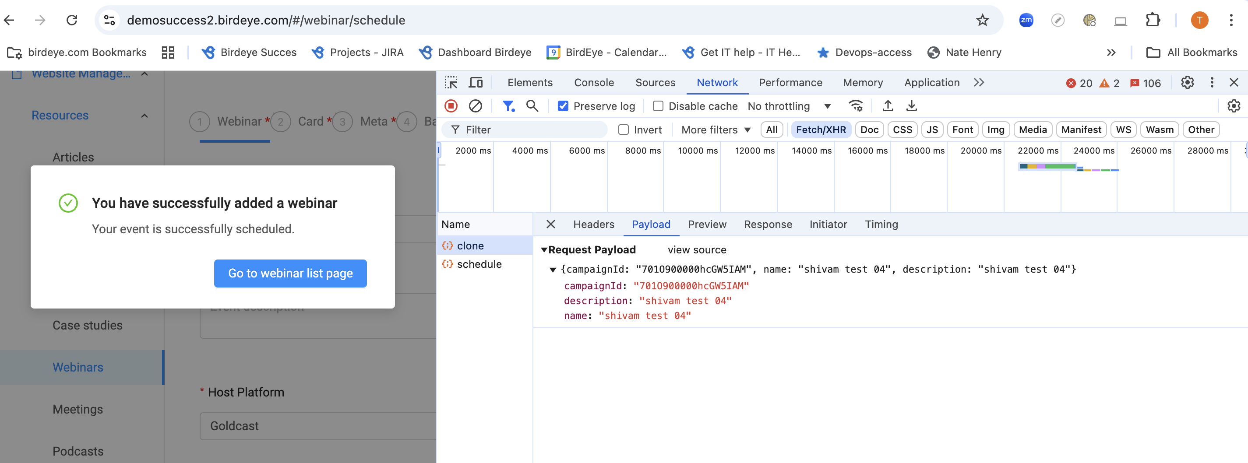
Task: Switch to the Console tab
Action: (593, 83)
